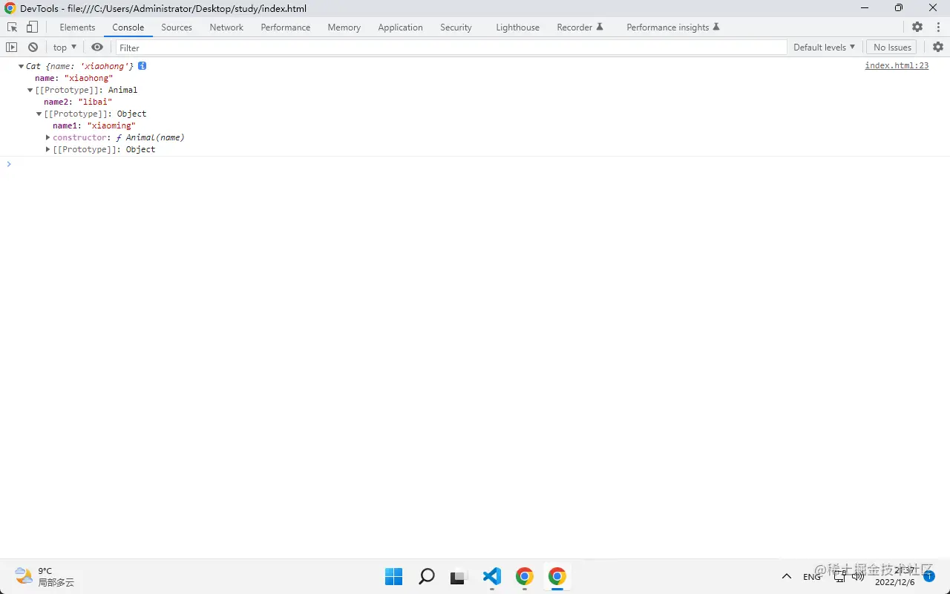Collapse the Cat object tree
950x594 pixels.
22,66
